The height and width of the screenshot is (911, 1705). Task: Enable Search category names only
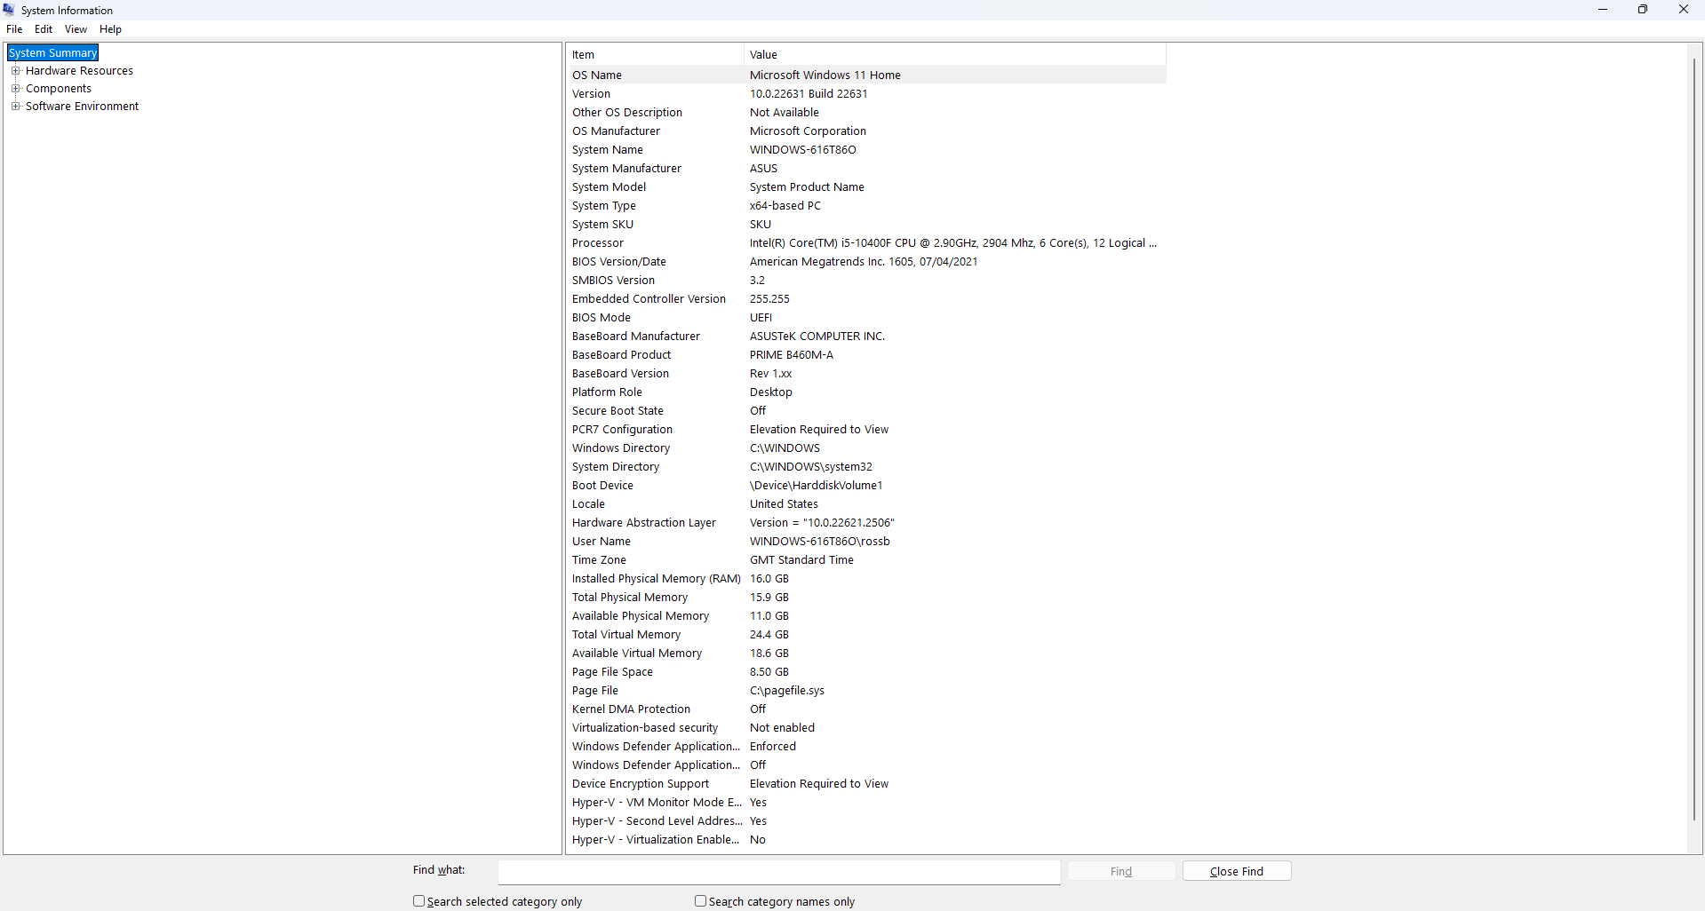(x=699, y=900)
